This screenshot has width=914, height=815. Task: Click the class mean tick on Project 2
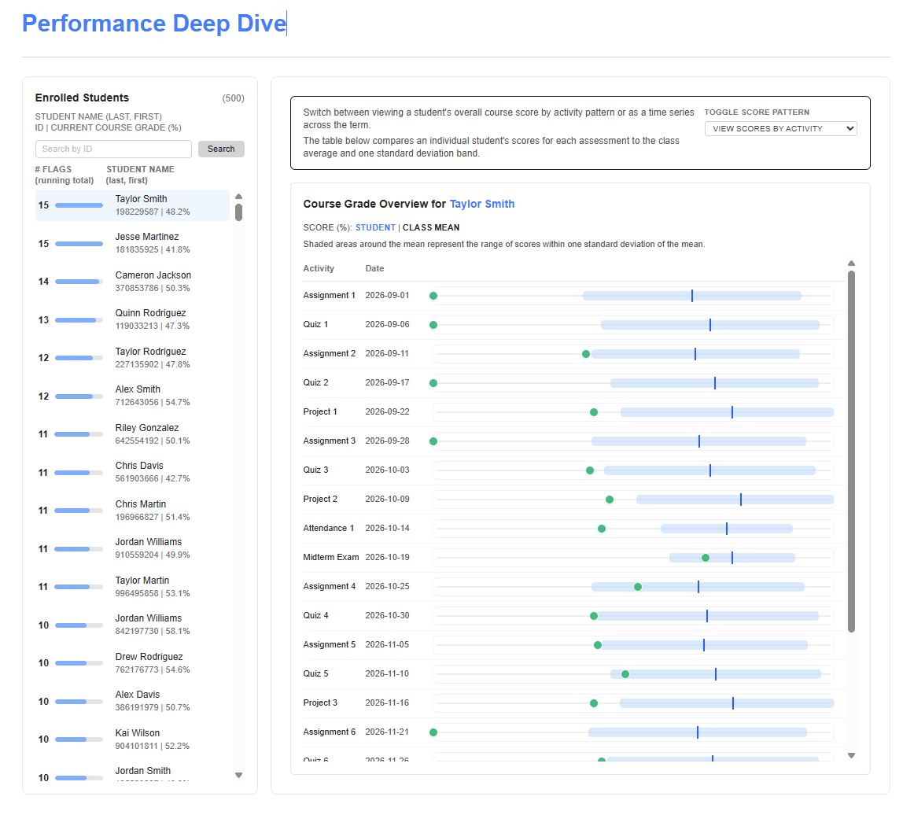coord(740,499)
